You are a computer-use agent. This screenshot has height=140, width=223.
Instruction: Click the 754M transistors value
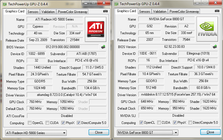186,40
